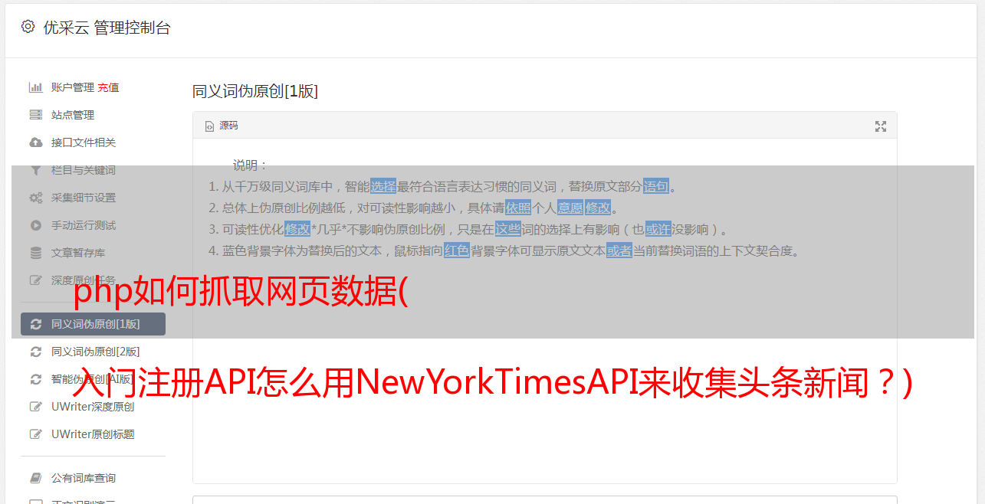Toggle the 源码 source code view button

(222, 126)
